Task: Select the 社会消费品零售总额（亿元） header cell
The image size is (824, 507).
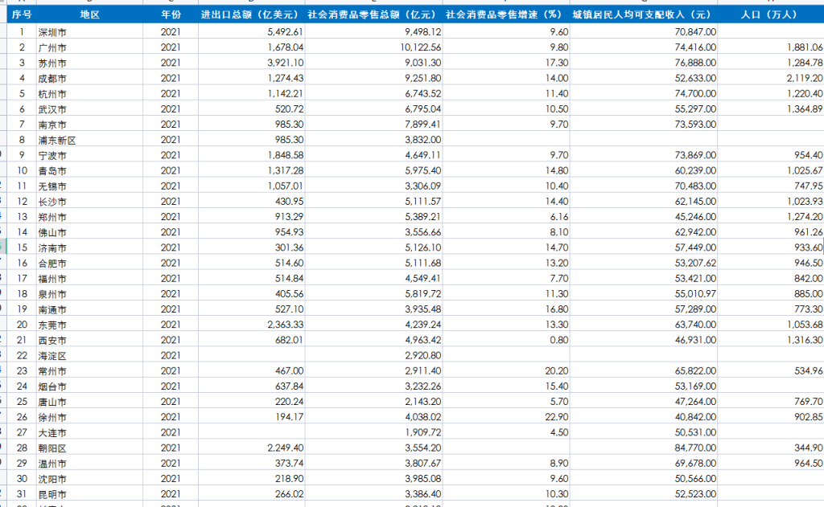Action: point(373,14)
